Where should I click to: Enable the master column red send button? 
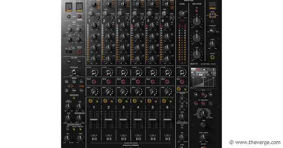click(x=182, y=82)
